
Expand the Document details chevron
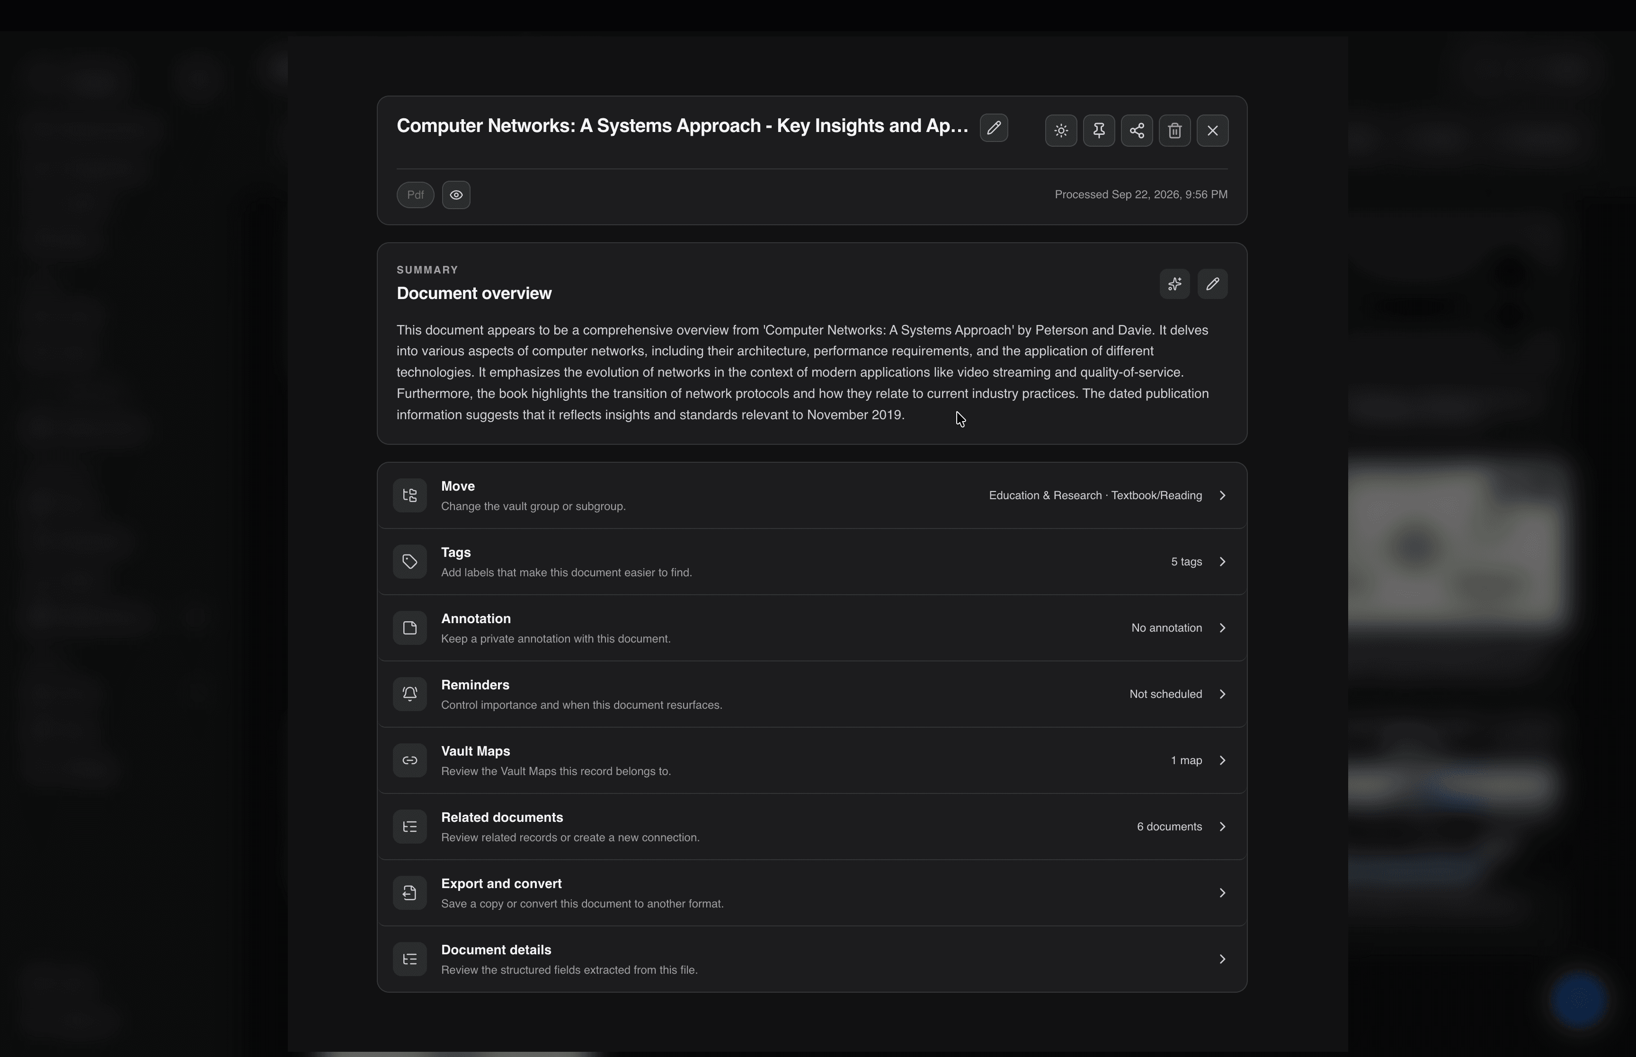coord(1222,959)
